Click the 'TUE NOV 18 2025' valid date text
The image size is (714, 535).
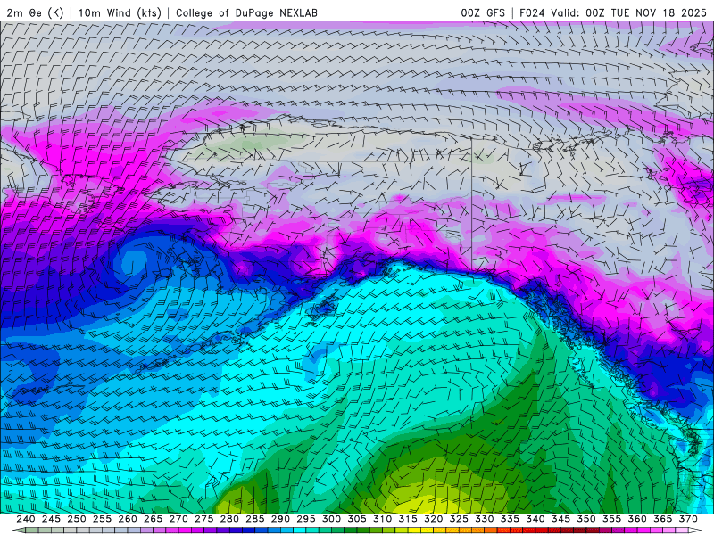[659, 12]
